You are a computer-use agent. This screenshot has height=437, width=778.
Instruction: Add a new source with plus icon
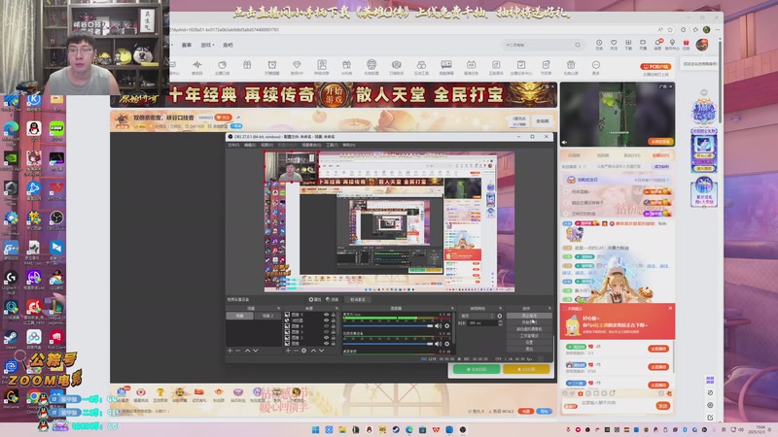pos(288,351)
